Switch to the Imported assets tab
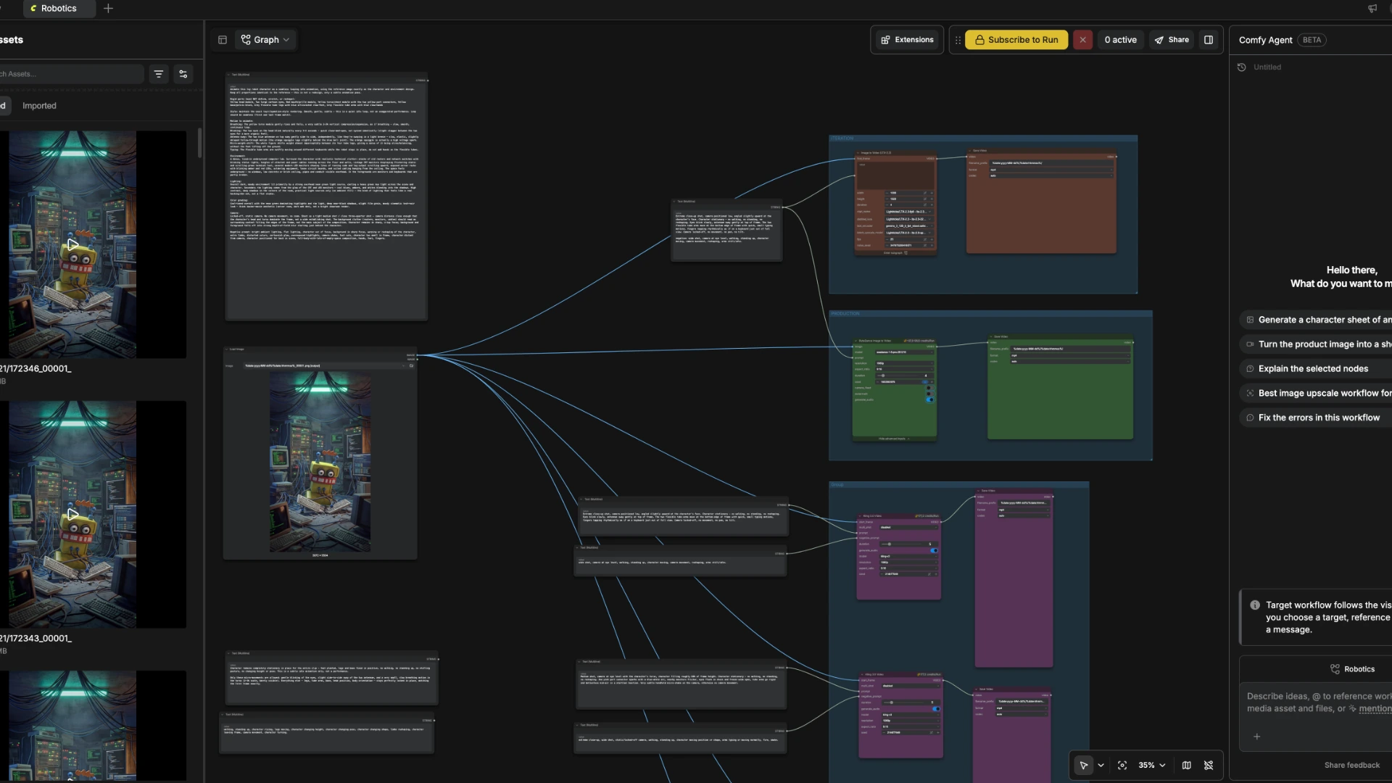 [39, 106]
